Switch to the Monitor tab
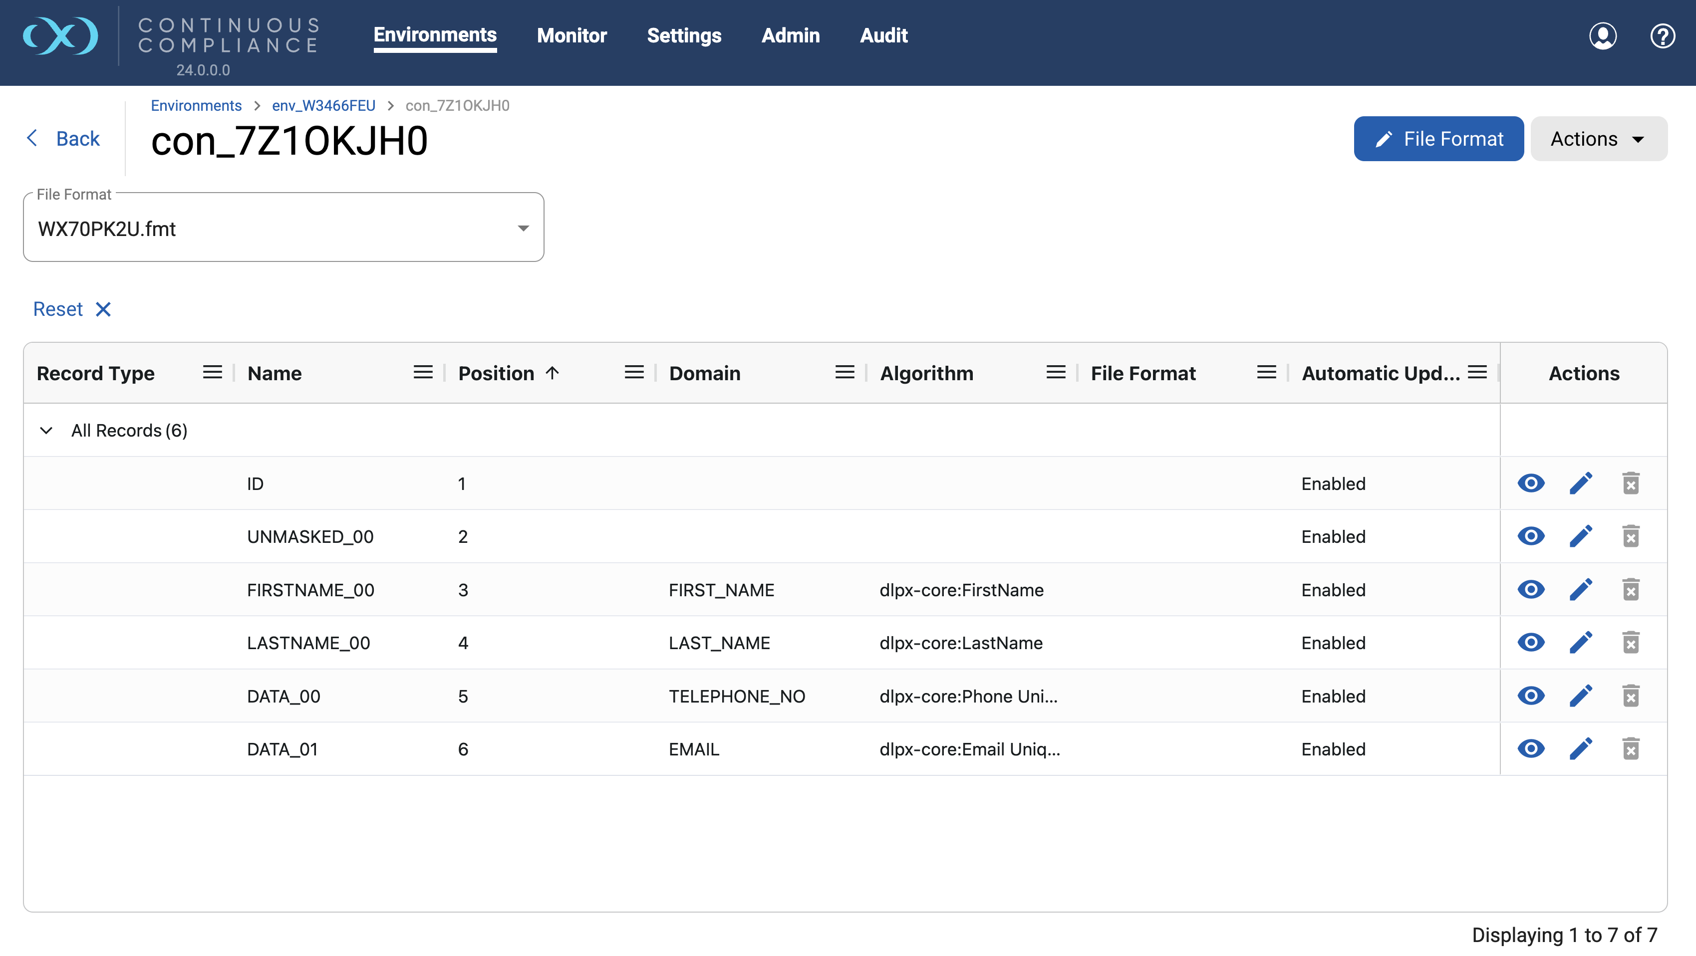1696x956 pixels. (x=571, y=35)
